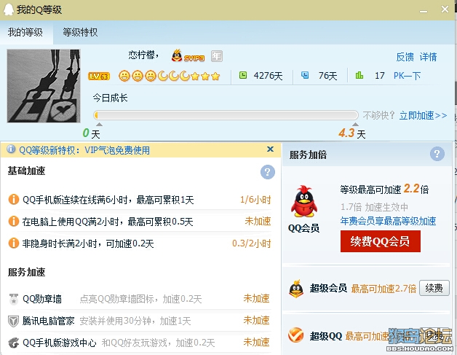
Task: Switch to the 我的等级 tab
Action: 25,32
